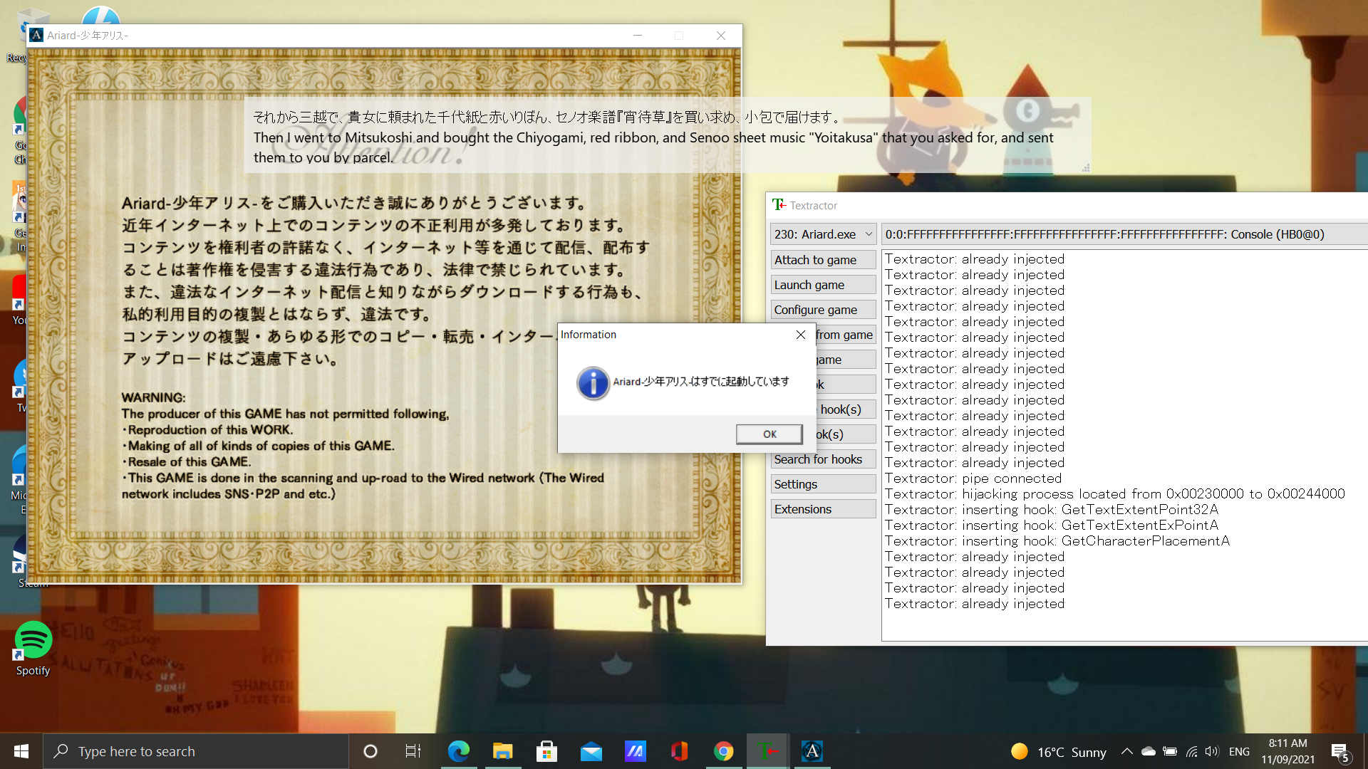Close the Information dialog with X

801,335
